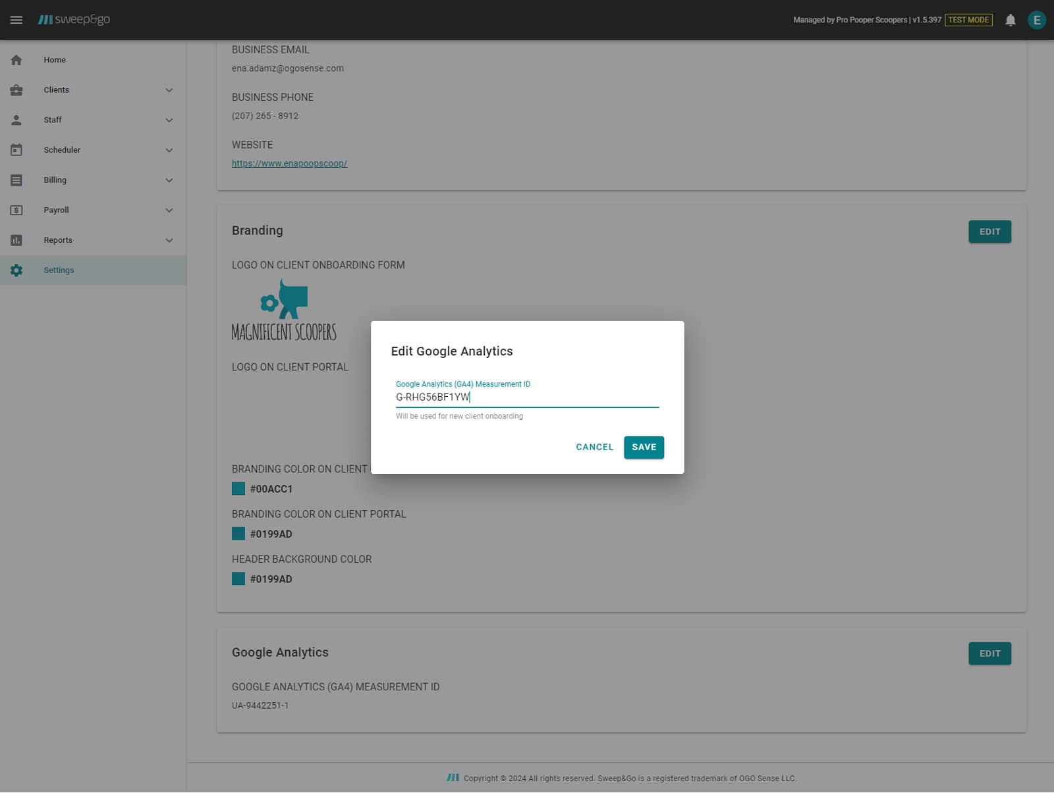1054x793 pixels.
Task: Open the Scheduler calendar icon
Action: [x=16, y=149]
